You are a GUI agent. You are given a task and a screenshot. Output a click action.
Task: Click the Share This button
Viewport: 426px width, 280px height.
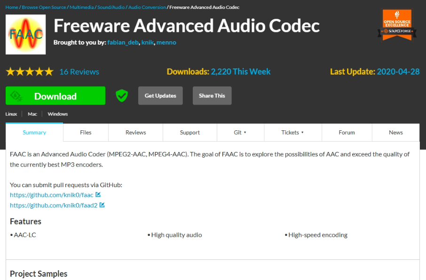point(212,96)
